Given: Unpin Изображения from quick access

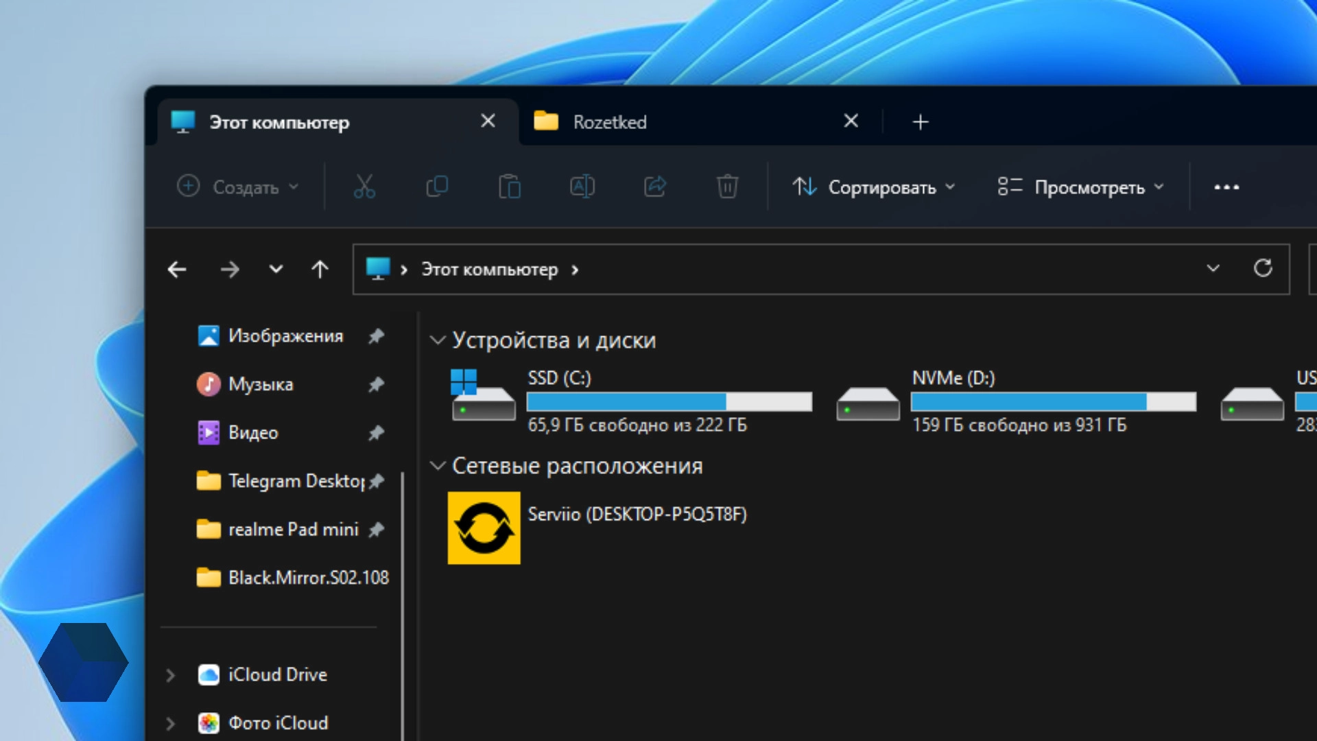Looking at the screenshot, I should tap(376, 336).
